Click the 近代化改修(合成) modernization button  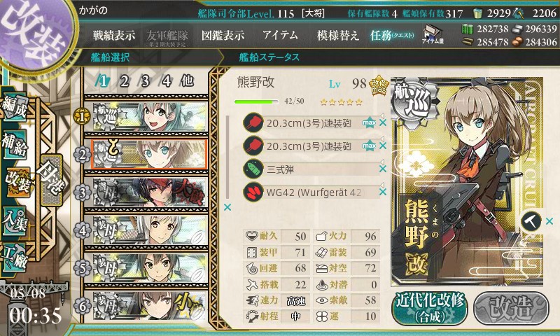[430, 309]
